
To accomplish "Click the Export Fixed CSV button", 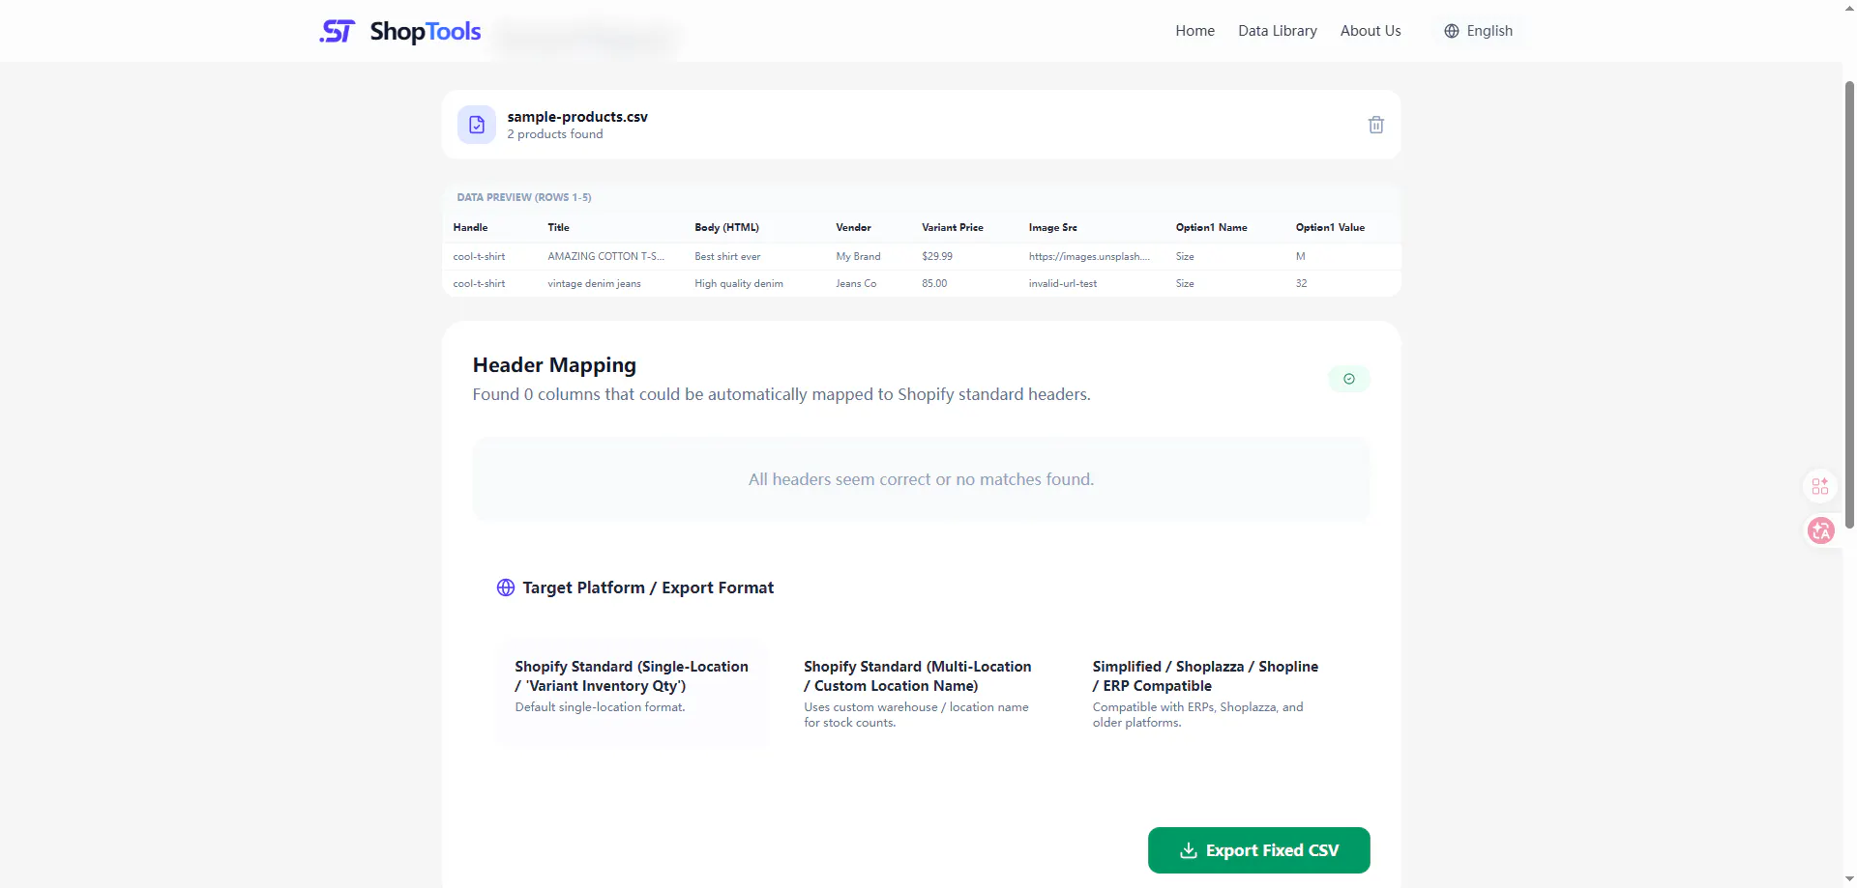I will pyautogui.click(x=1258, y=850).
